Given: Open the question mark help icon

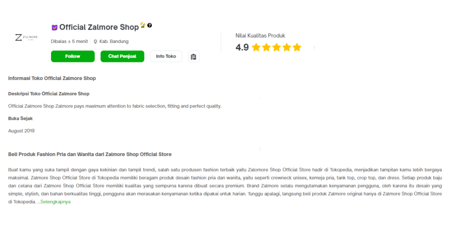Looking at the screenshot, I should pyautogui.click(x=149, y=25).
